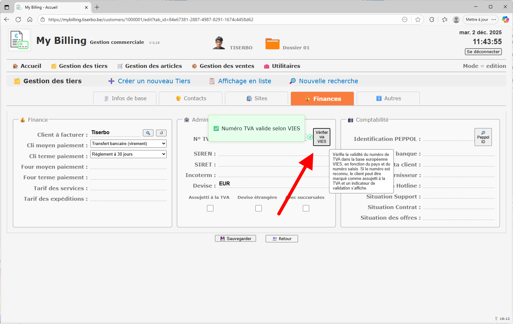The width and height of the screenshot is (513, 324).
Task: Click the magnifier search button beside Client à facturer
Action: point(148,133)
